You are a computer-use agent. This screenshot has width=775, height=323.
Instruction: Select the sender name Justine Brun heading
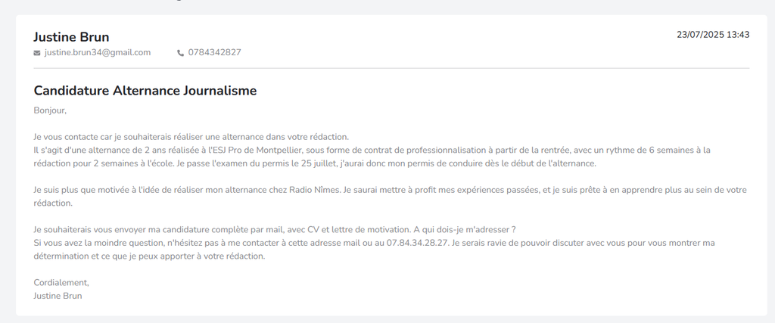tap(71, 37)
